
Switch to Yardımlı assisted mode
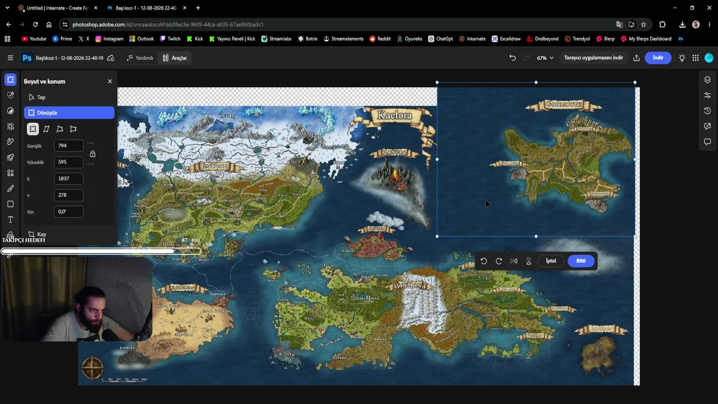point(140,58)
